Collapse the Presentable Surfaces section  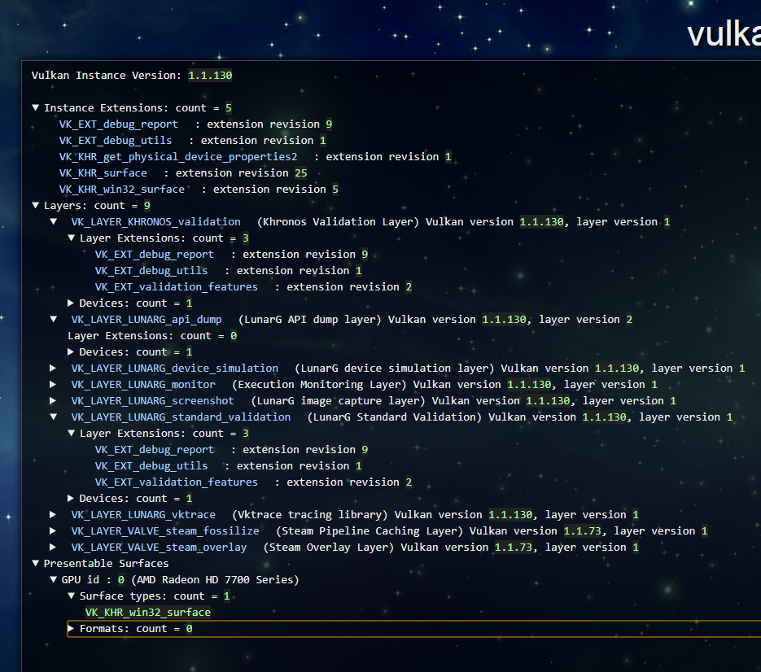[x=35, y=563]
